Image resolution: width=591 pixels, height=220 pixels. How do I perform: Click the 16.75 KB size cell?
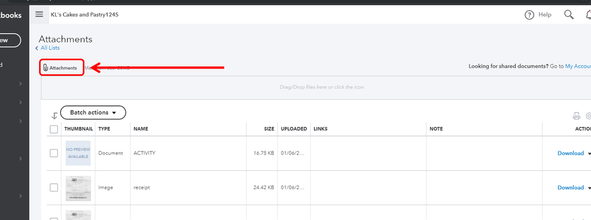pos(263,153)
